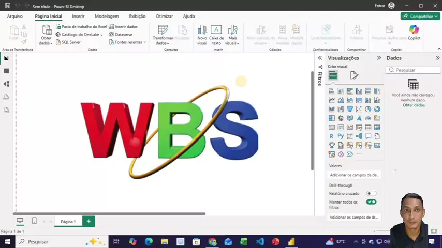Toggle Relatório cruzado switch
442x248 pixels.
tap(371, 193)
